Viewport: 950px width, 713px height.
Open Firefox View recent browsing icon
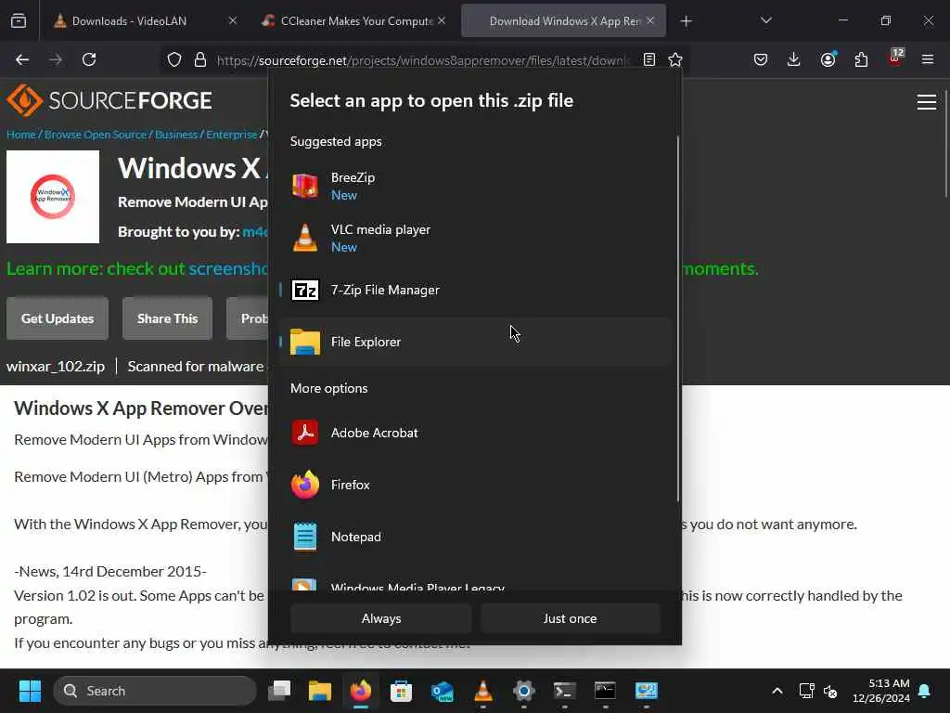click(x=19, y=21)
